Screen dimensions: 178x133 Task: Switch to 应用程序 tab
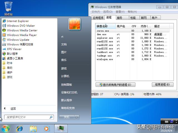[x=98, y=18]
